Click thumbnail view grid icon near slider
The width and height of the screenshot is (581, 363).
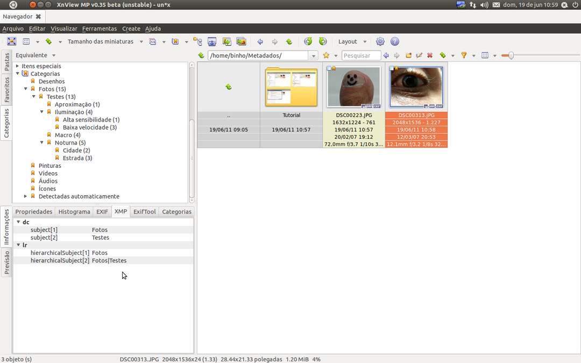pyautogui.click(x=485, y=55)
